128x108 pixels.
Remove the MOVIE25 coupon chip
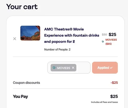click(73, 68)
